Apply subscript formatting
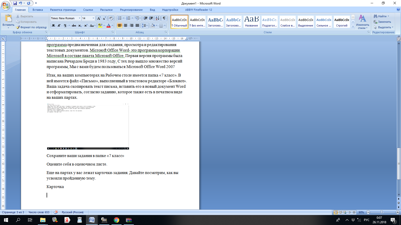The image size is (401, 225). (x=80, y=25)
